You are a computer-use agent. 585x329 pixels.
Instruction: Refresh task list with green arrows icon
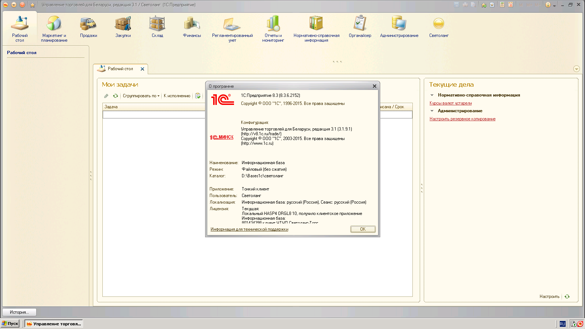coord(115,96)
